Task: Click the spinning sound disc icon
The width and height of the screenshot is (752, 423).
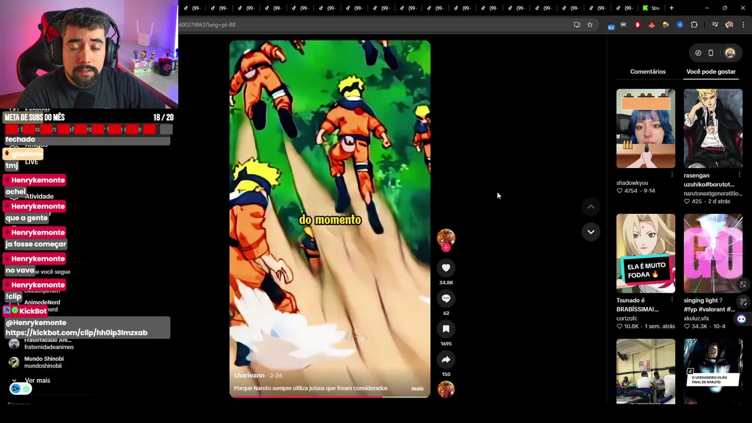Action: [x=446, y=389]
